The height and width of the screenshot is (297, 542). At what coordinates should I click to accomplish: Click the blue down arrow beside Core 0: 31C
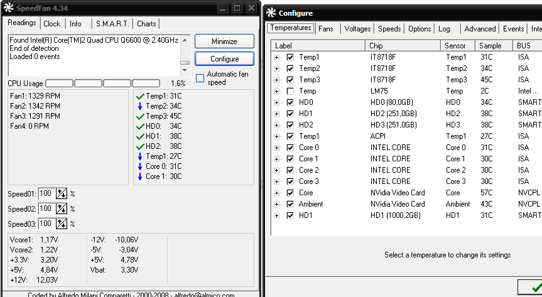pos(140,166)
